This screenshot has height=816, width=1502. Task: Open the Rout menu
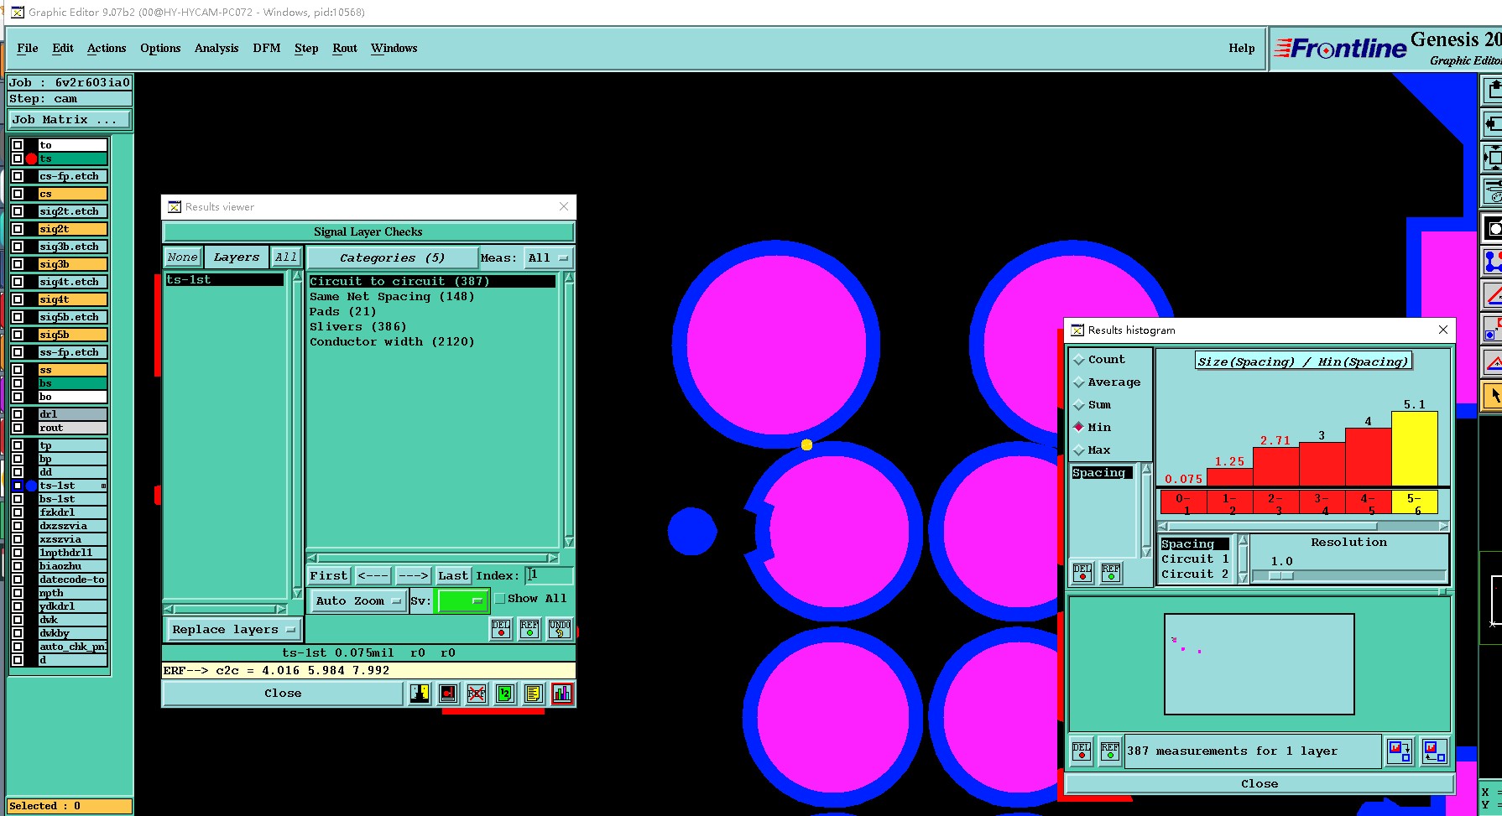click(x=345, y=49)
